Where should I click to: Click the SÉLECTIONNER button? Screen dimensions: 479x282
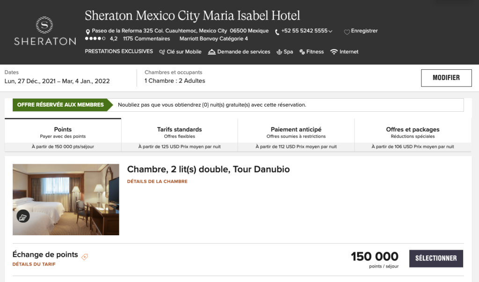pos(436,258)
